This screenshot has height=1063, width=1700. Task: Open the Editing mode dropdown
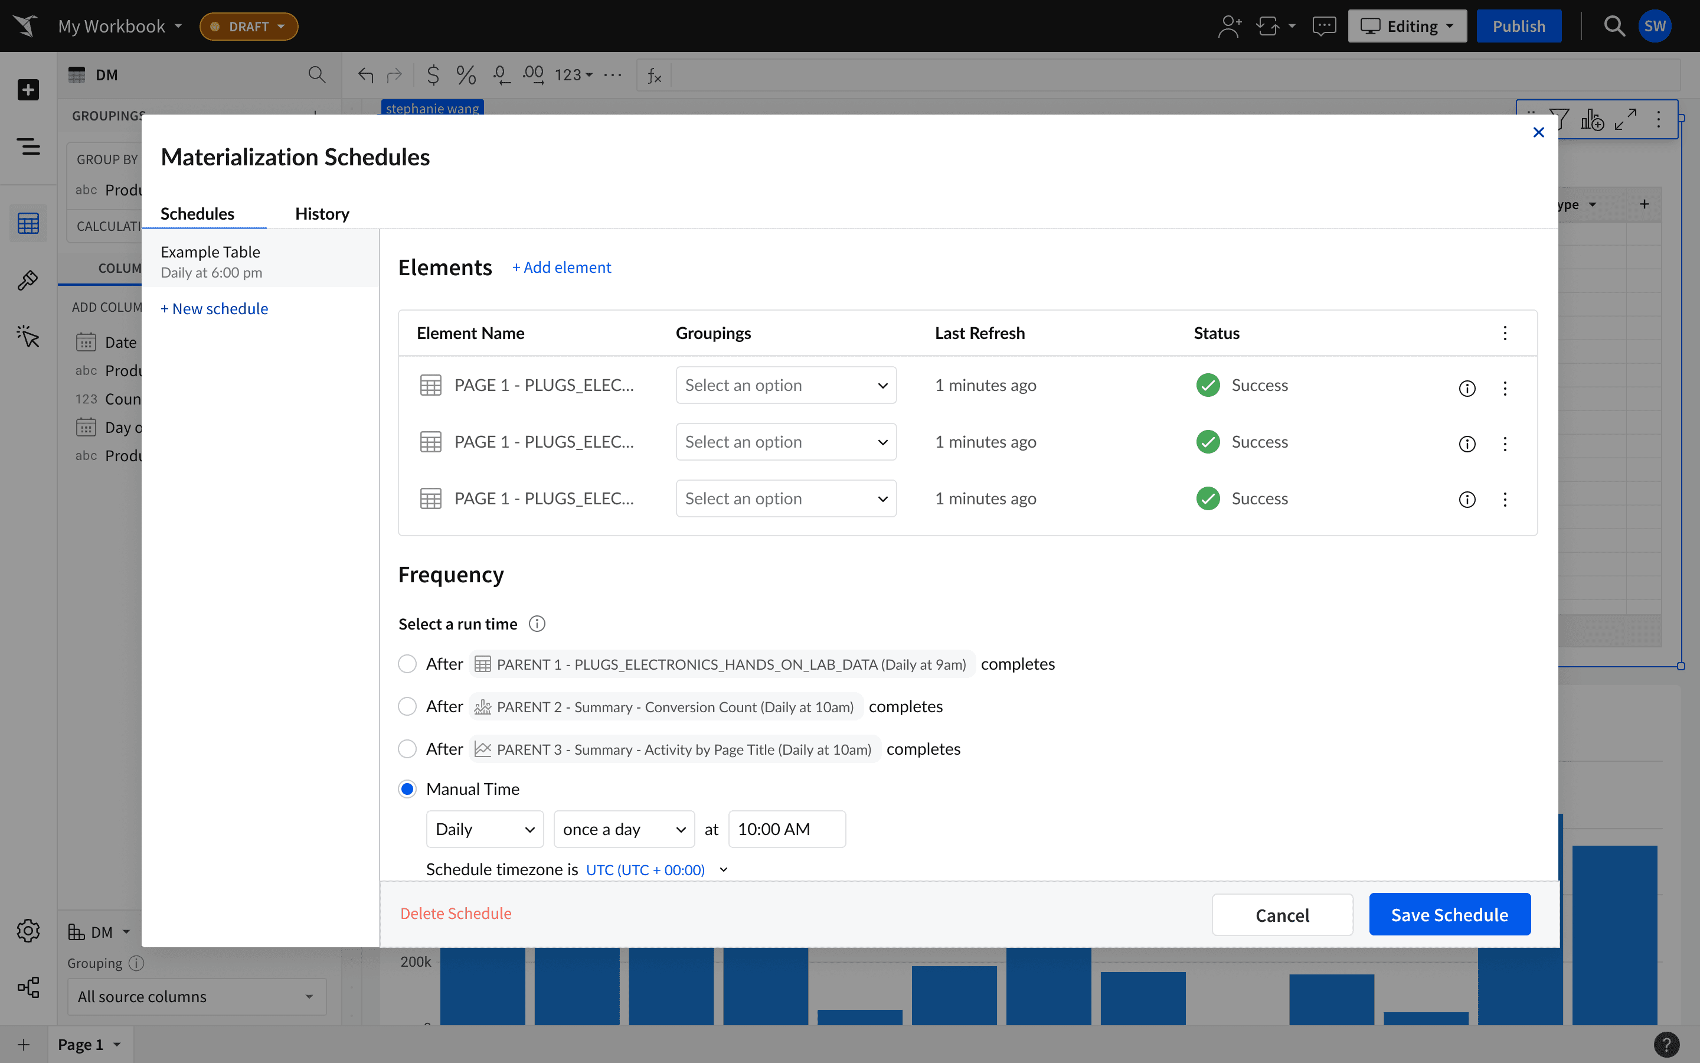(x=1407, y=27)
